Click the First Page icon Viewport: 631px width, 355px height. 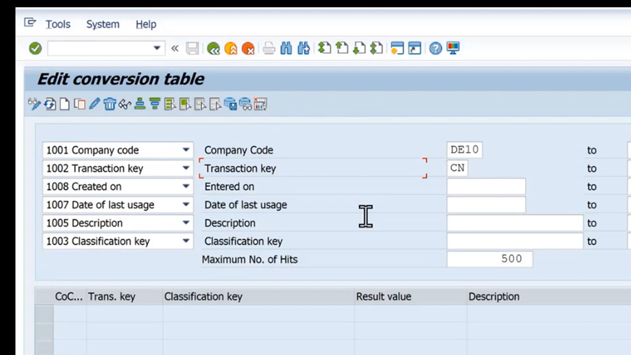click(324, 48)
